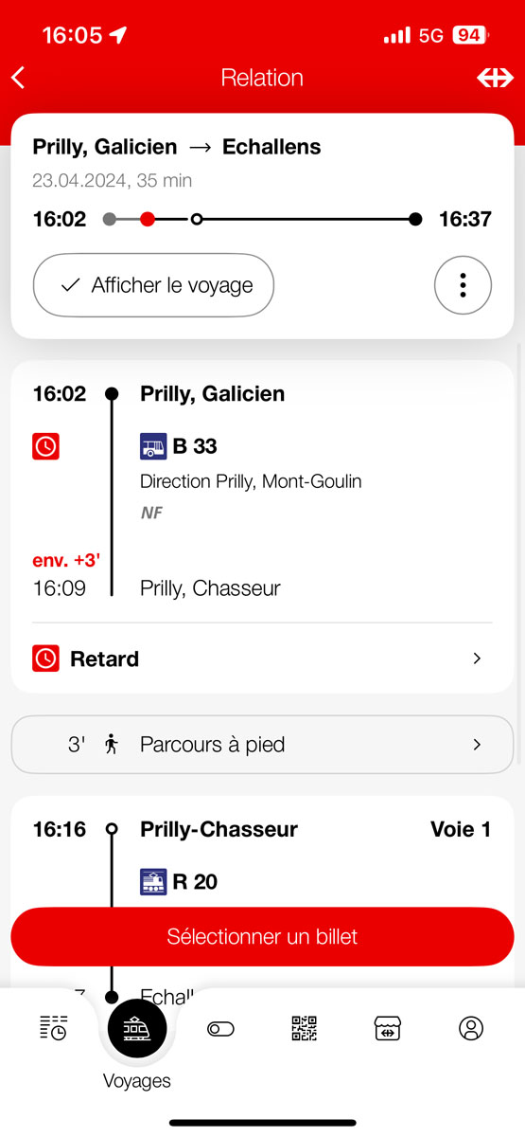Tap Sélectionner un billet button
Screen dimensions: 525x1137
(262, 937)
